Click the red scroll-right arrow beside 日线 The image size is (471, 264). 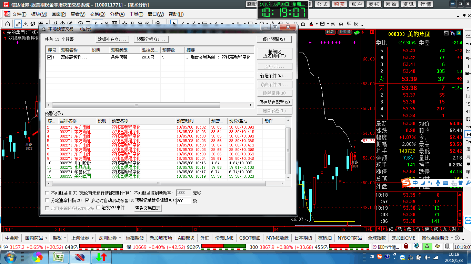384,229
